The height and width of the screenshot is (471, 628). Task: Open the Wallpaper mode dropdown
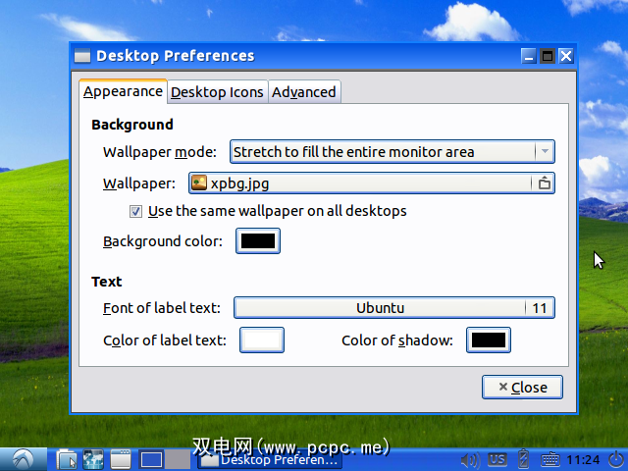[x=392, y=152]
